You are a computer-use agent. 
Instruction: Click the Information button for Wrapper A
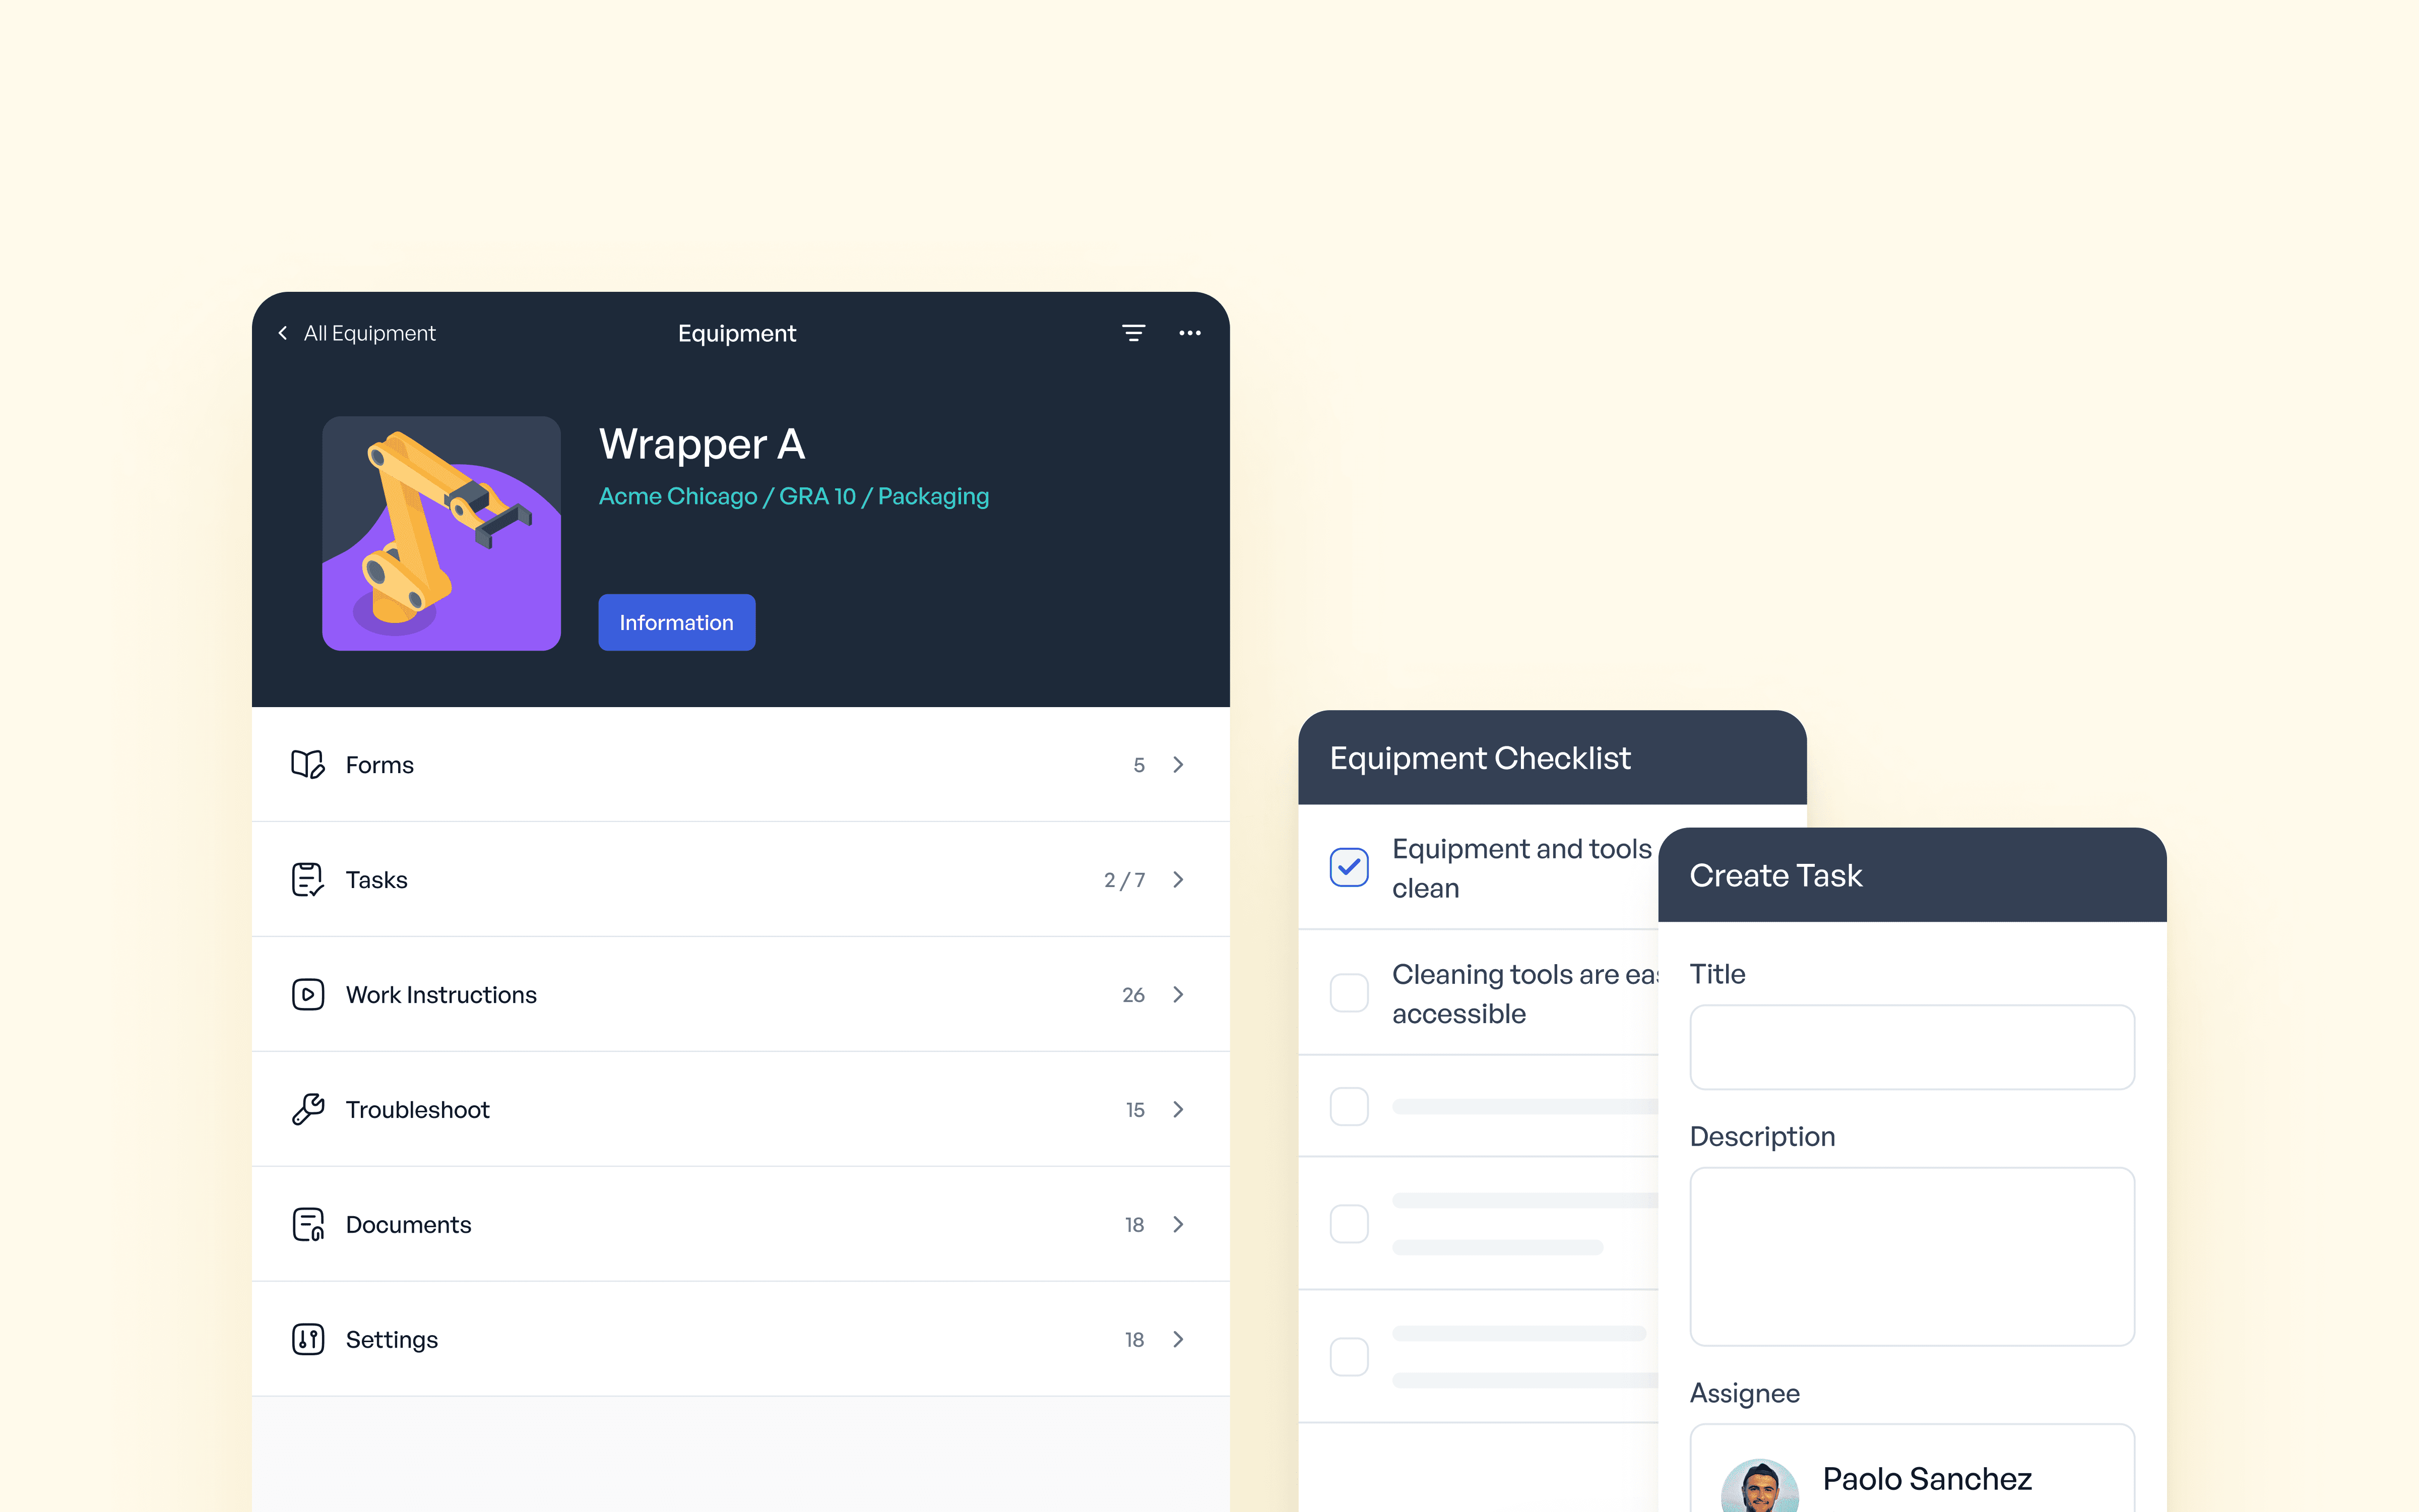click(x=677, y=622)
